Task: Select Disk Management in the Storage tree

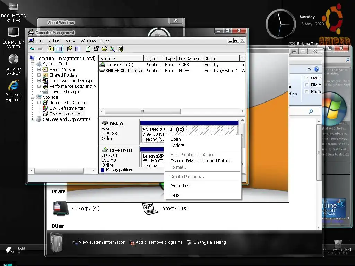Action: tap(66, 114)
